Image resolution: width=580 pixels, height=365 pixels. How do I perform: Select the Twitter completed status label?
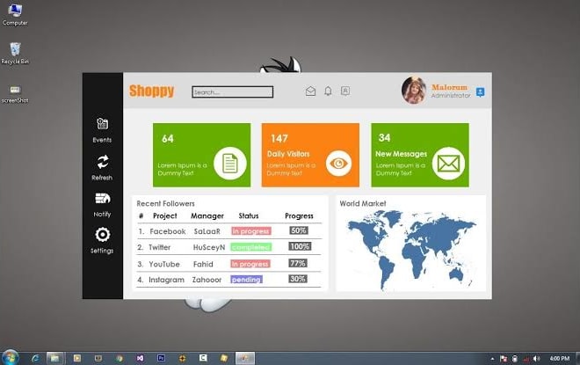251,247
